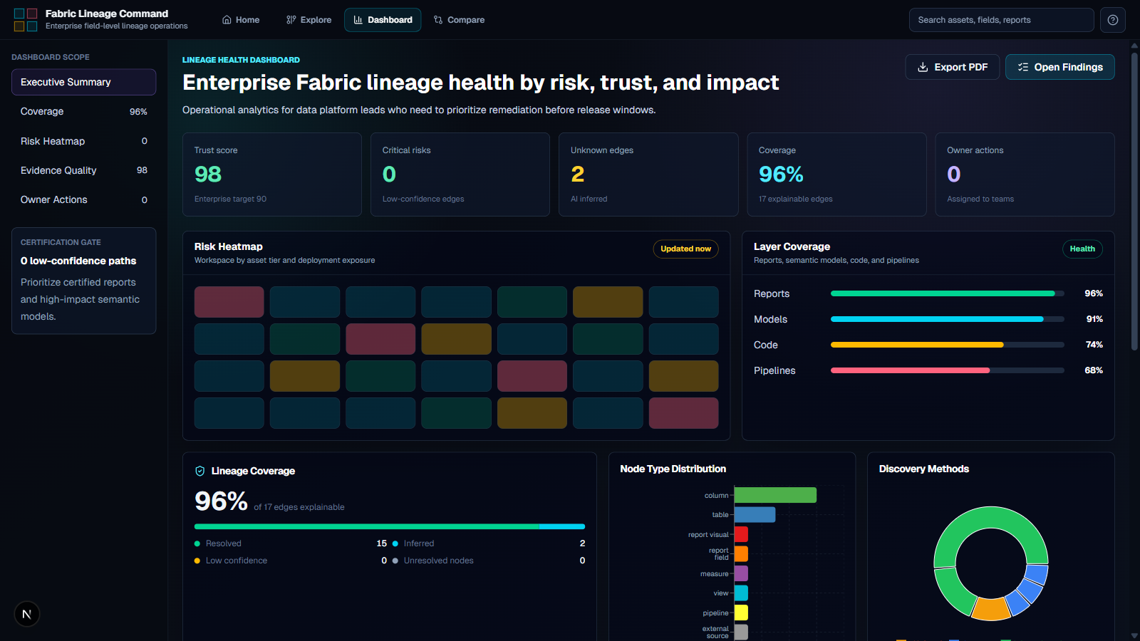Click the Health badge in Layer Coverage
The image size is (1140, 641).
click(x=1082, y=249)
